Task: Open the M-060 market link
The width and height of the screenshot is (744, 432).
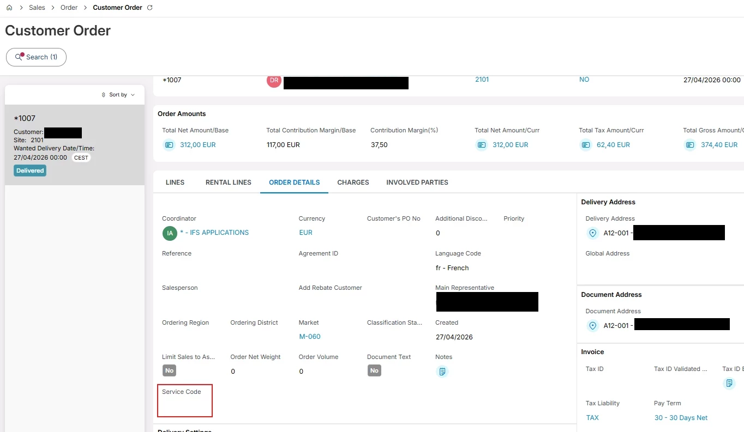Action: click(310, 337)
